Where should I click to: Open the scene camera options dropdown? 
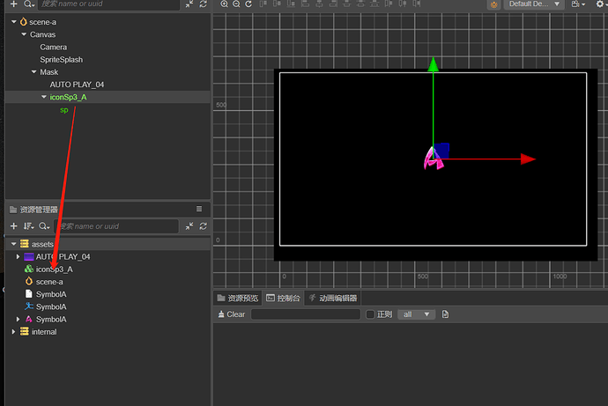578,4
